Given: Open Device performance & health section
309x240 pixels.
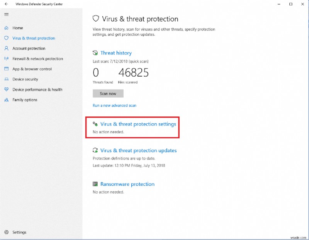Looking at the screenshot, I should point(37,90).
